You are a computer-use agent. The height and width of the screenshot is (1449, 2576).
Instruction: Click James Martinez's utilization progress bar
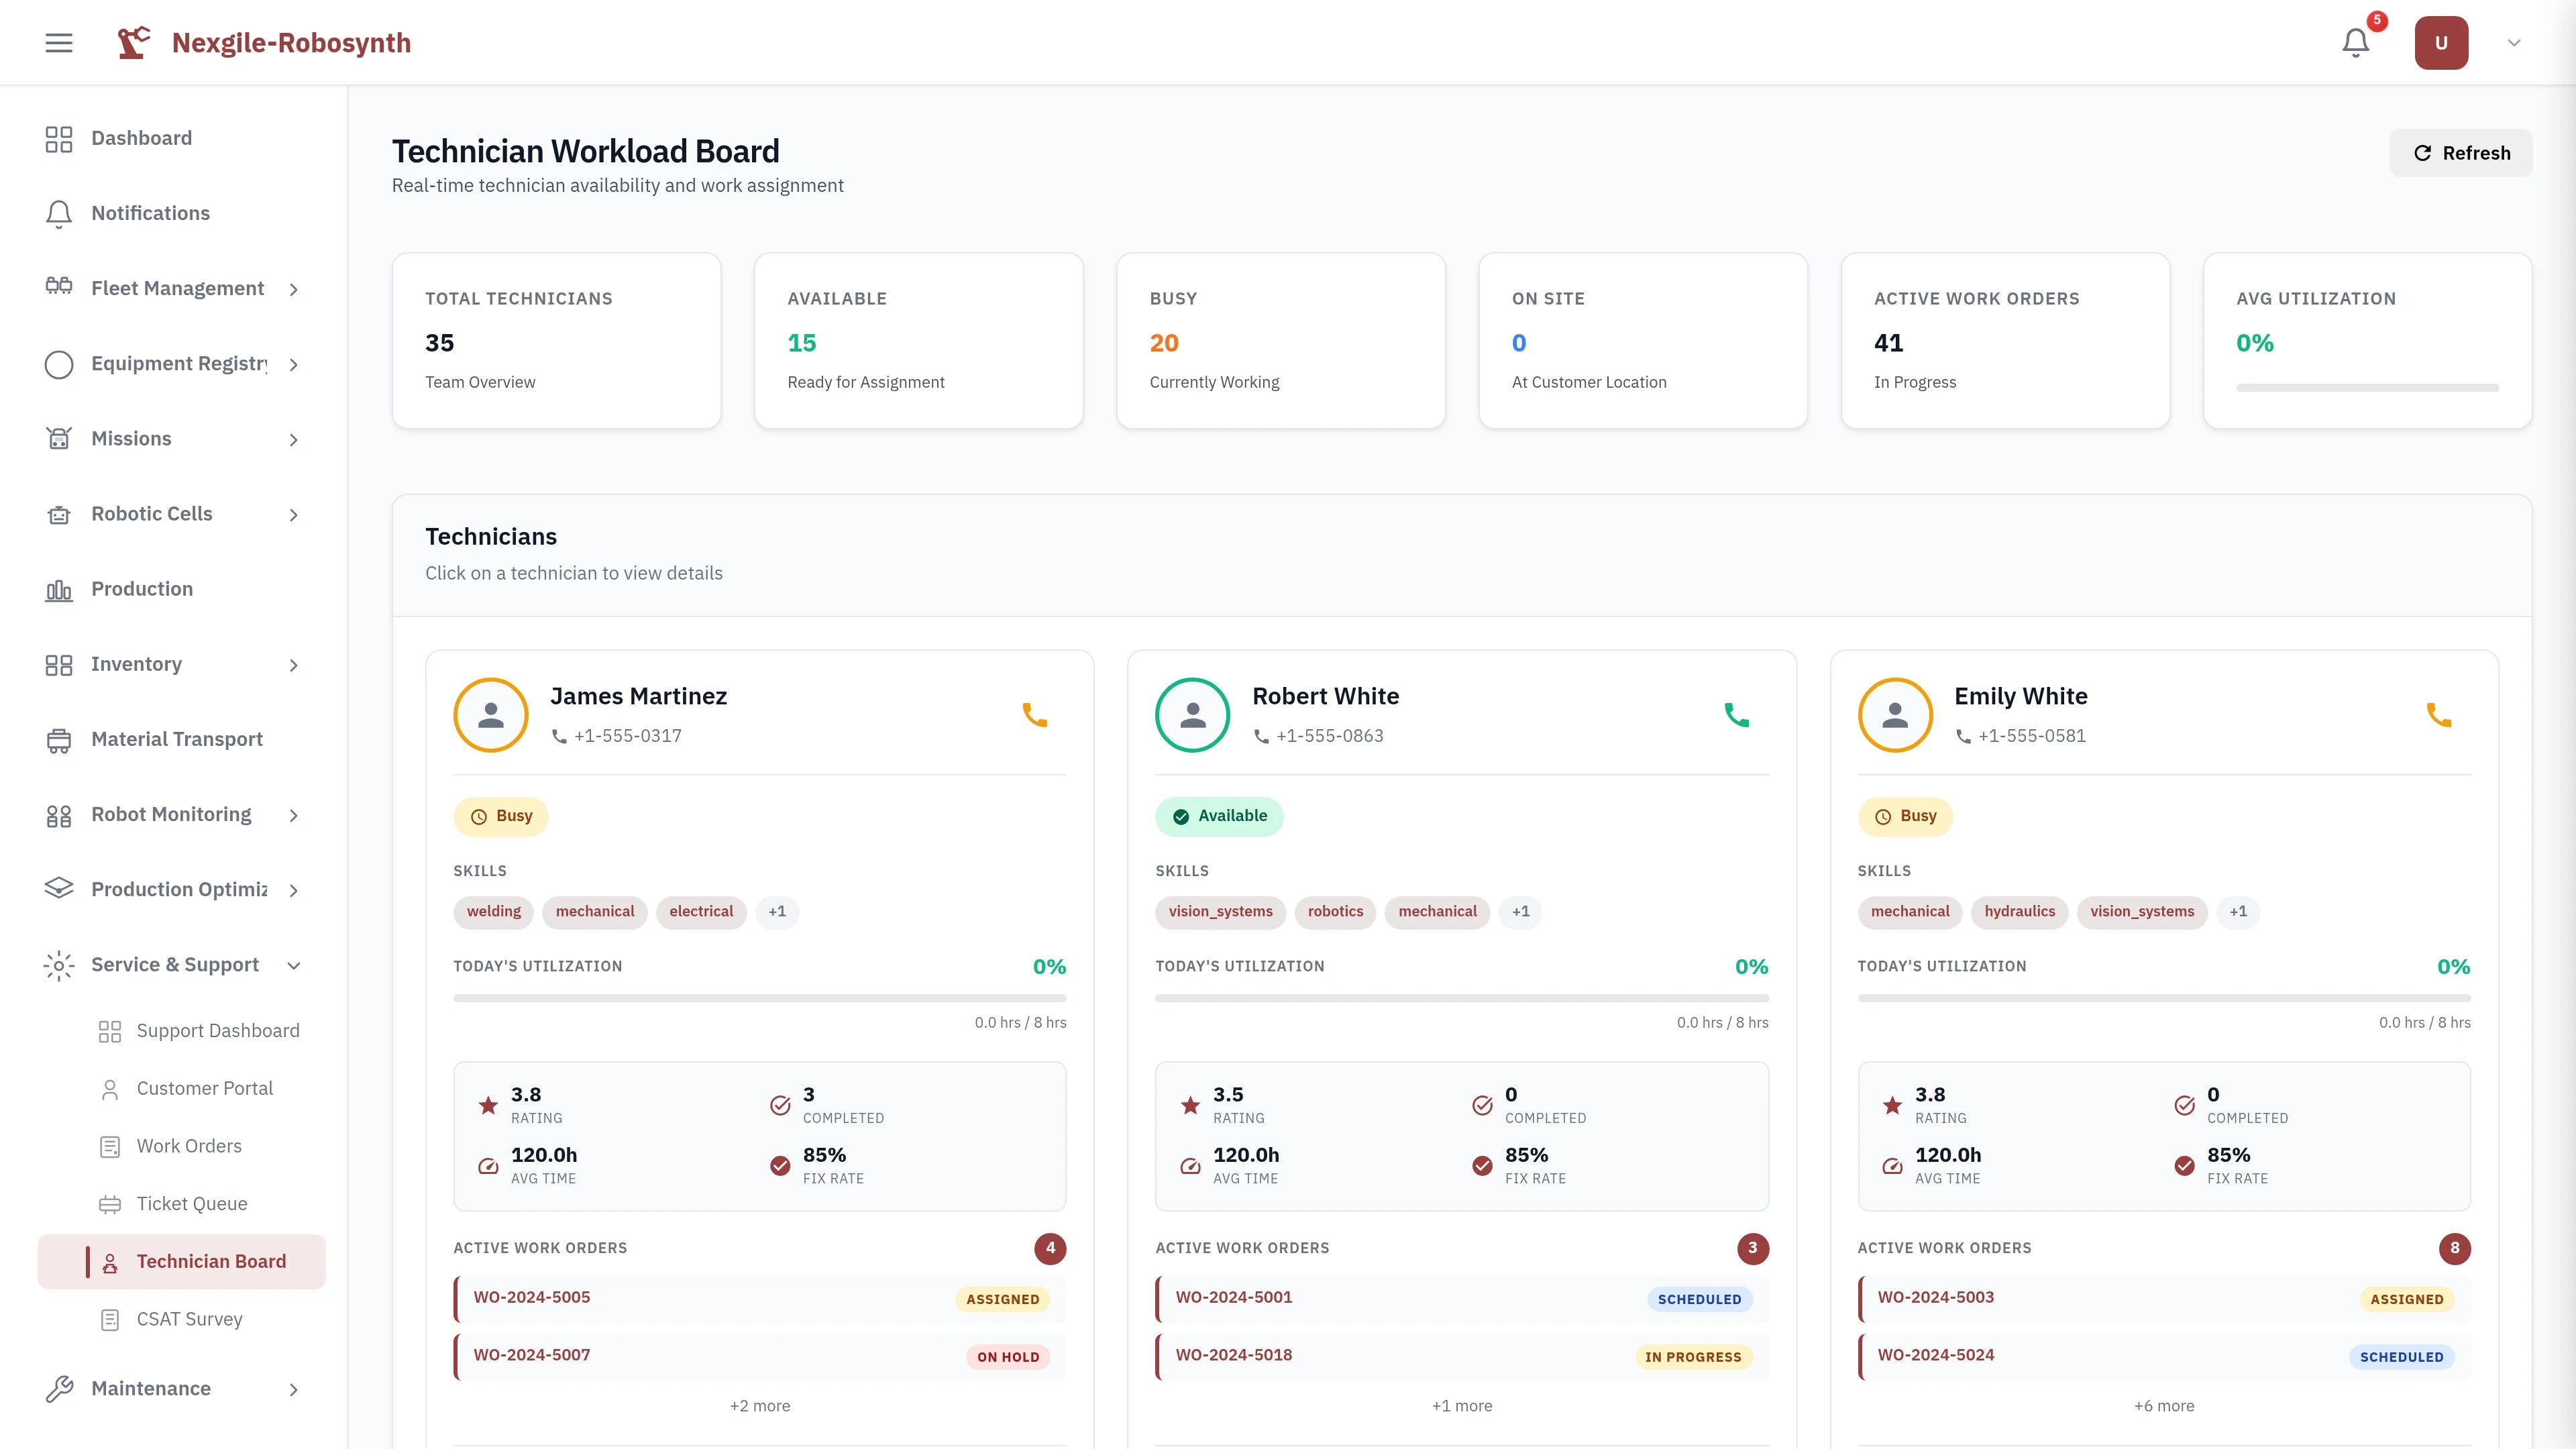click(x=759, y=998)
